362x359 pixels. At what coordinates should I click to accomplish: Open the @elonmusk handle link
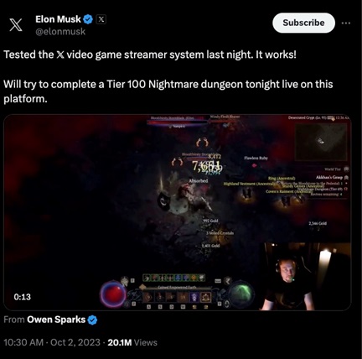pos(60,32)
